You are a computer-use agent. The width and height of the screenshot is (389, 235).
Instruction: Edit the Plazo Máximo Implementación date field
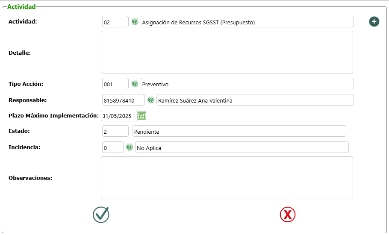coord(119,115)
